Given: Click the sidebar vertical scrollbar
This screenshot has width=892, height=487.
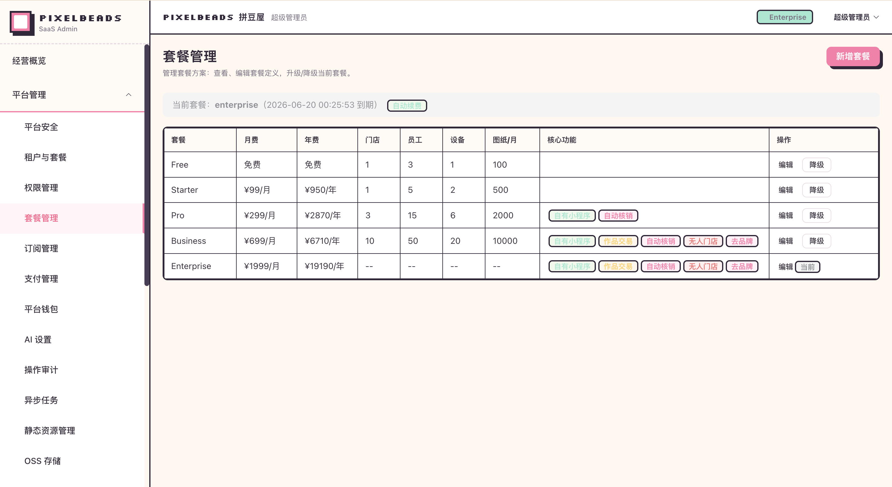Looking at the screenshot, I should (x=147, y=165).
